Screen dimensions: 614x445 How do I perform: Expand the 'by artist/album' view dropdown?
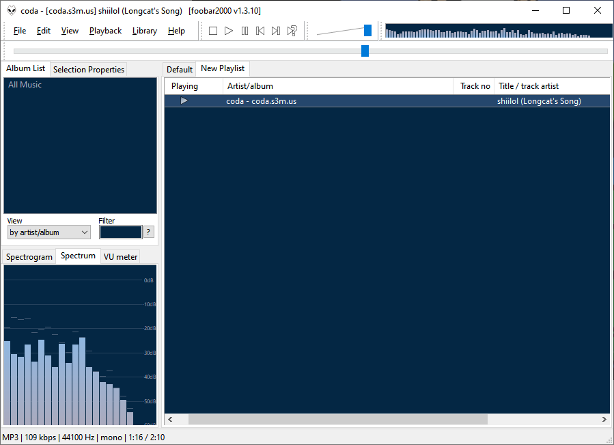click(x=49, y=232)
